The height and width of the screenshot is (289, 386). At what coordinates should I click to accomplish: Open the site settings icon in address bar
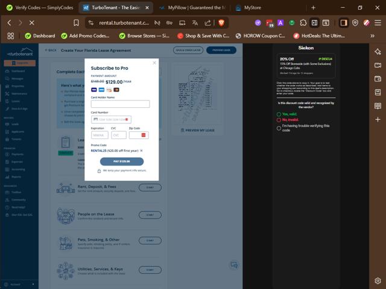coord(91,23)
